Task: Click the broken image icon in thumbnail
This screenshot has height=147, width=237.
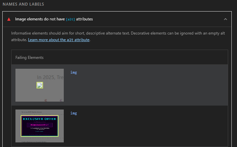Action: pyautogui.click(x=40, y=85)
